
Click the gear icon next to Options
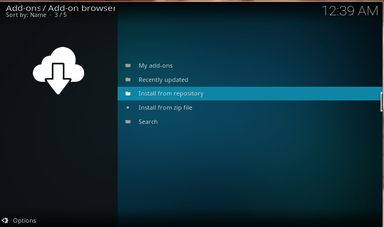[x=5, y=220]
